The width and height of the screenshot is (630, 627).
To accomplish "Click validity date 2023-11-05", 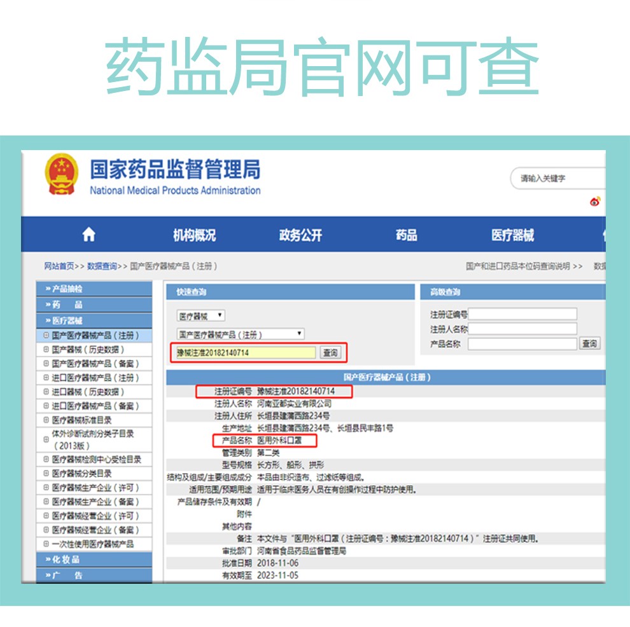I will [x=277, y=575].
